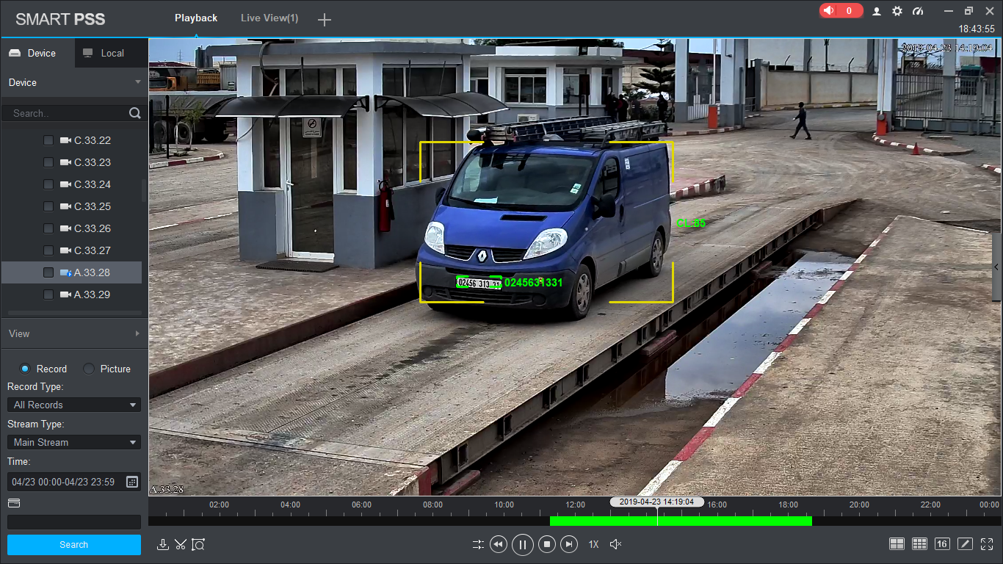This screenshot has height=564, width=1003.
Task: Switch to four-window split layout
Action: (x=897, y=544)
